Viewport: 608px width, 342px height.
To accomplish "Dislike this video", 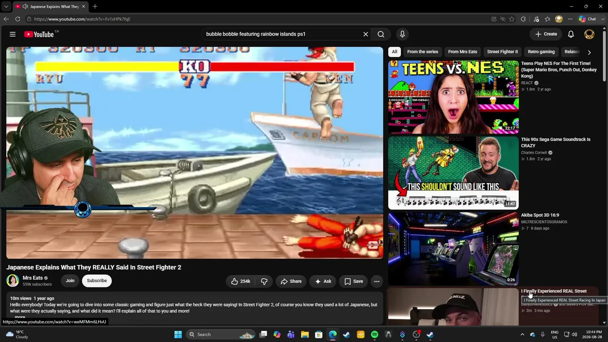I will (x=264, y=281).
